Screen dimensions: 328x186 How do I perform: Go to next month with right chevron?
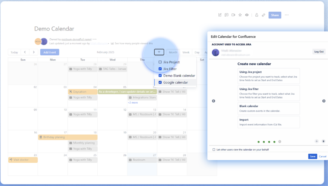[34, 52]
